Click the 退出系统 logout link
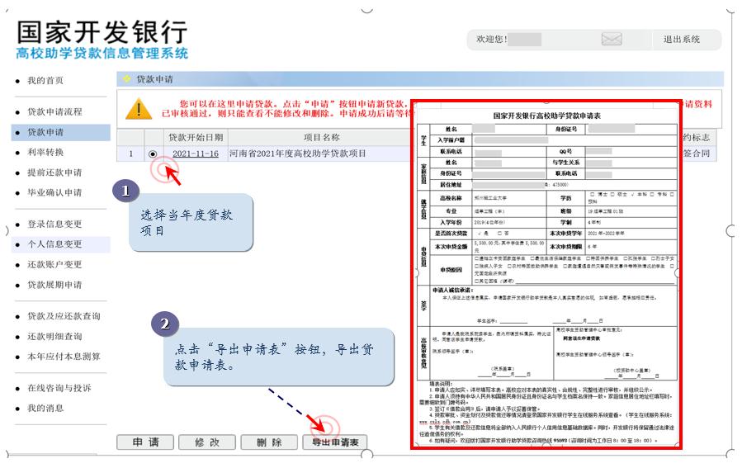Viewport: 742px width, 468px height. (682, 40)
